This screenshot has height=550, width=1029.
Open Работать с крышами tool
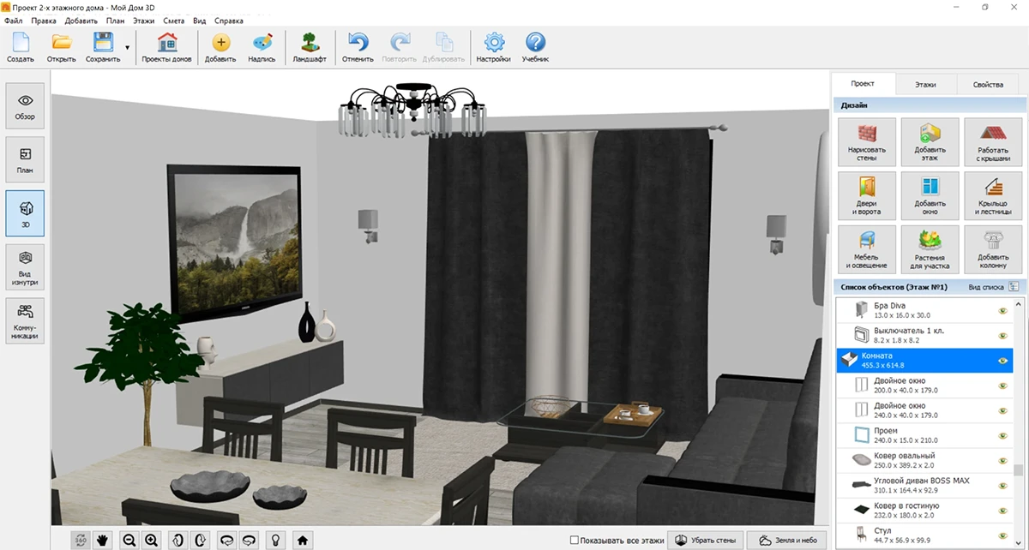993,141
